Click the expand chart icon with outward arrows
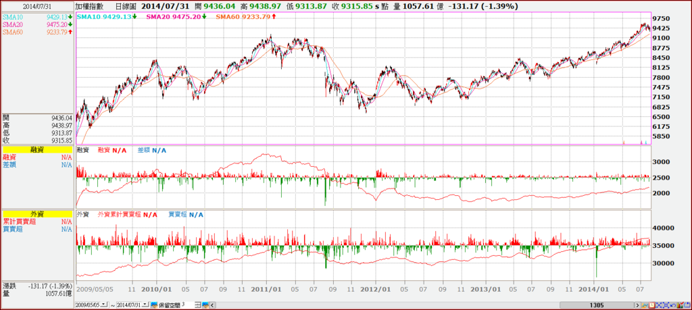 pyautogui.click(x=666, y=305)
